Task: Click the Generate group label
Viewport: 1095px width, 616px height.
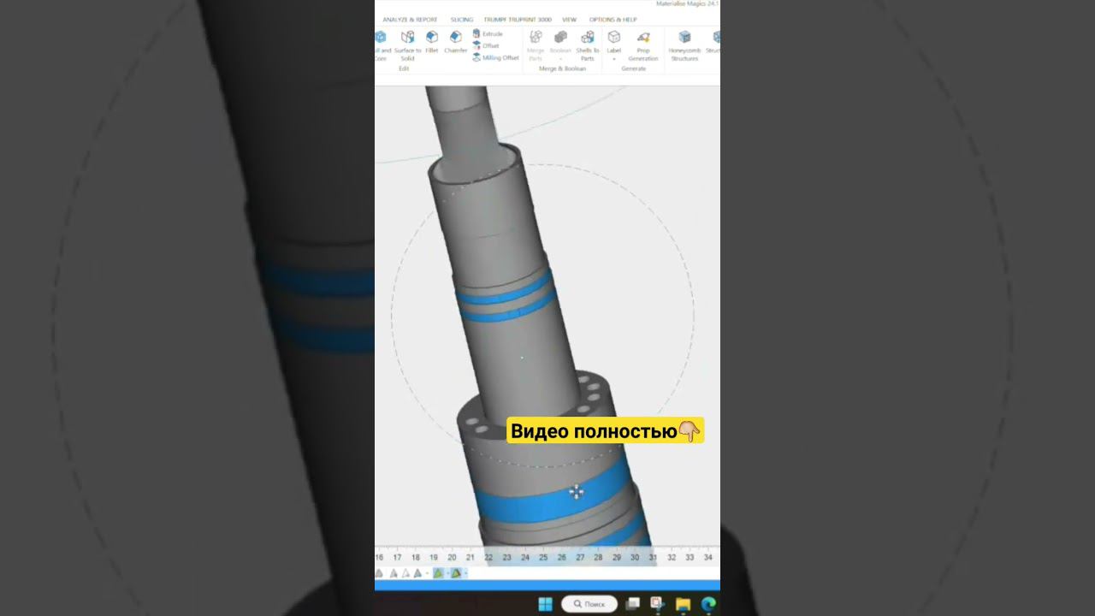Action: [634, 68]
